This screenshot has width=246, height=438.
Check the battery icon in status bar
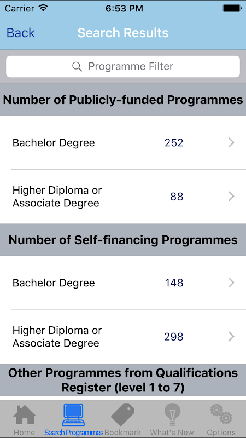(232, 8)
